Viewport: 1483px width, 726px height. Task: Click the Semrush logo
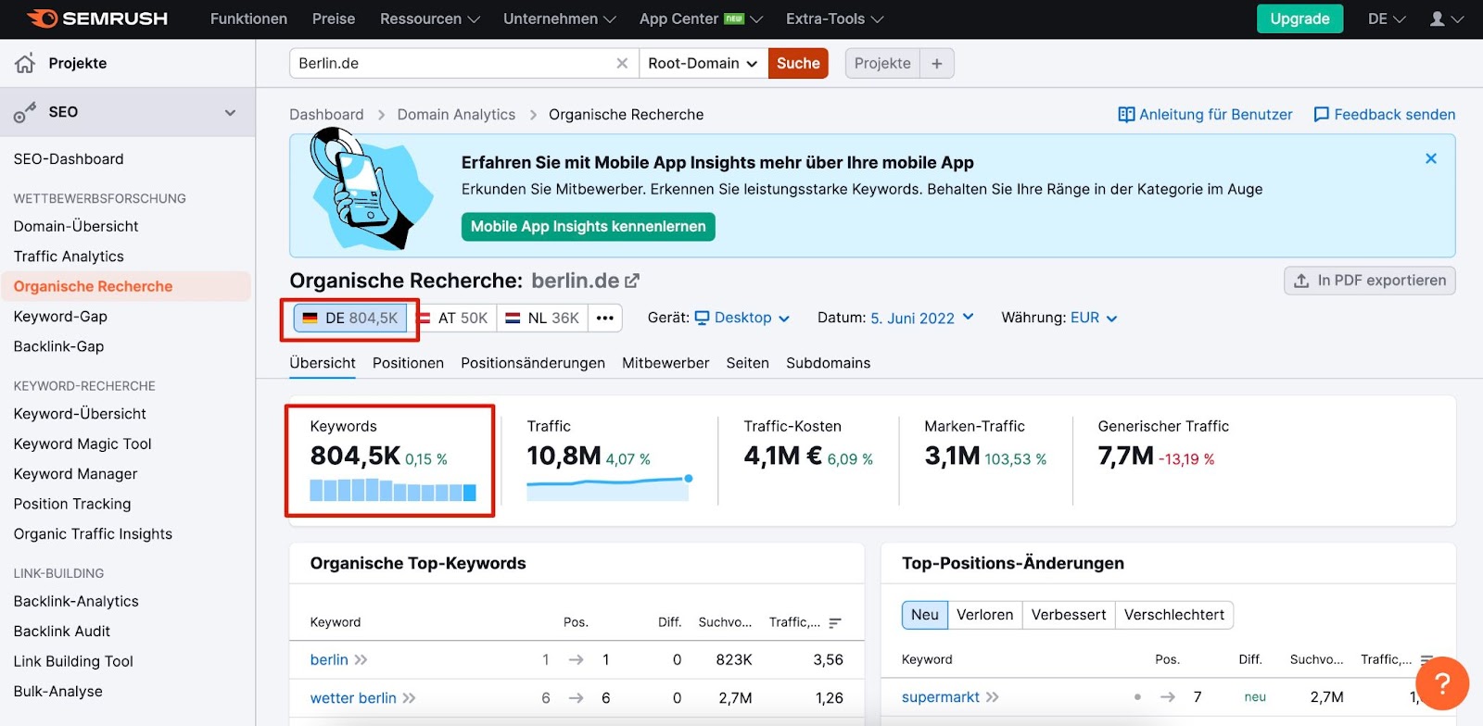tap(97, 19)
